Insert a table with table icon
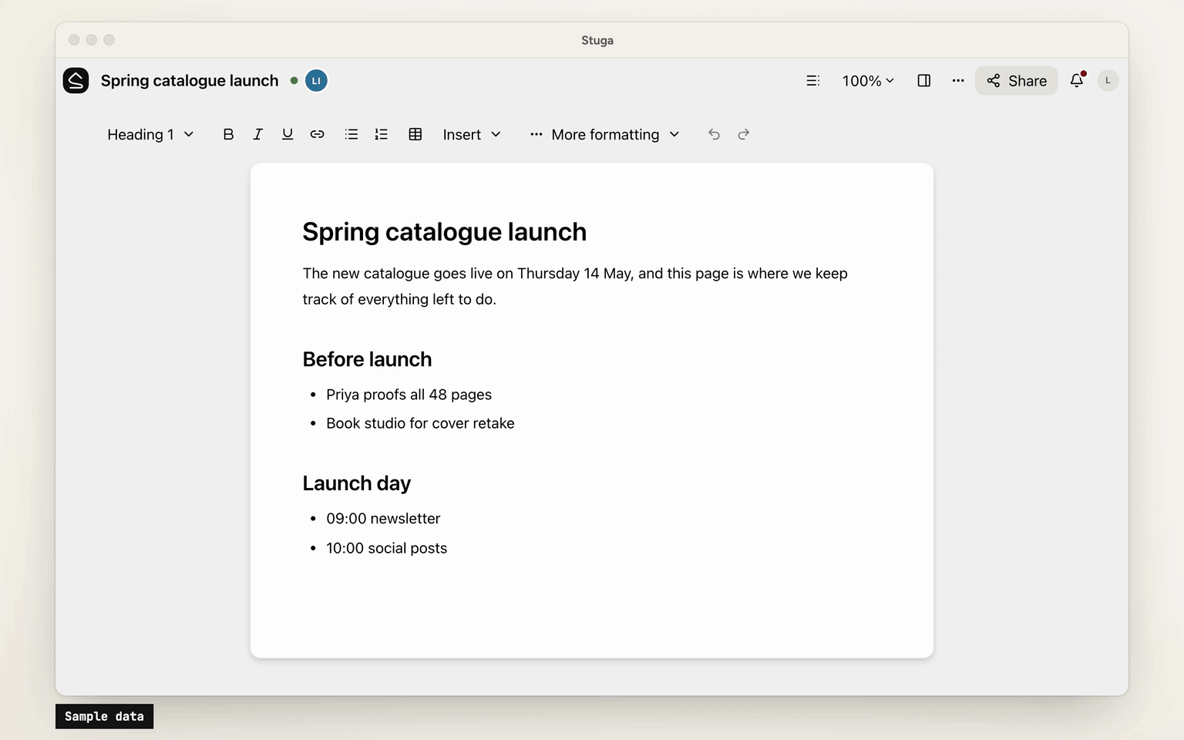The width and height of the screenshot is (1184, 740). (415, 134)
